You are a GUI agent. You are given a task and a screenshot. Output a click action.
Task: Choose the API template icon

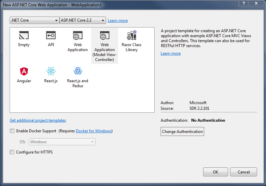tap(51, 35)
